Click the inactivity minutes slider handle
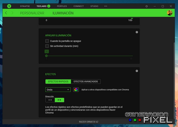The image size is (178, 127). click(x=46, y=56)
